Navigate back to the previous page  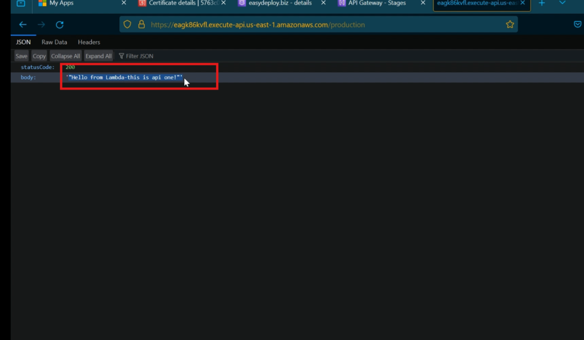pyautogui.click(x=22, y=24)
